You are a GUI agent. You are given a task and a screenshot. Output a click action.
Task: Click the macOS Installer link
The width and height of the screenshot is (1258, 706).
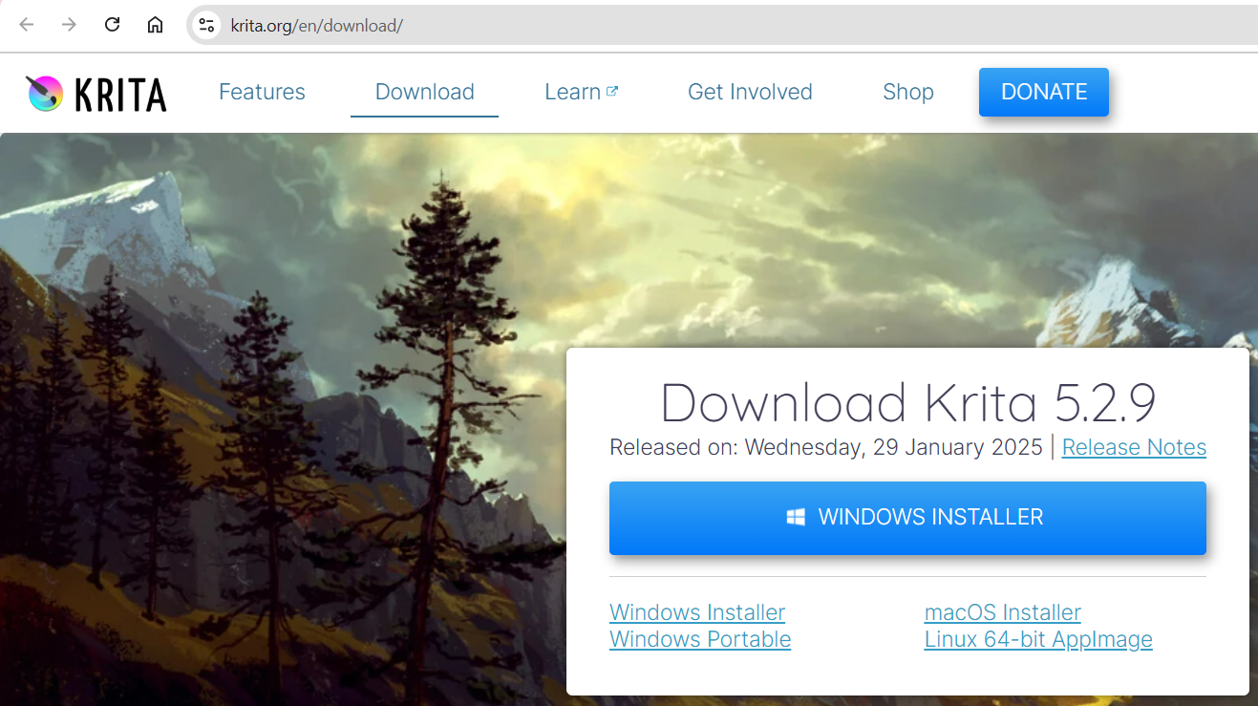tap(1003, 612)
